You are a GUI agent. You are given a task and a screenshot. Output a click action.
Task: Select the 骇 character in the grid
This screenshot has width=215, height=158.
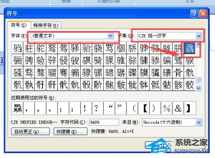pyautogui.click(x=166, y=48)
